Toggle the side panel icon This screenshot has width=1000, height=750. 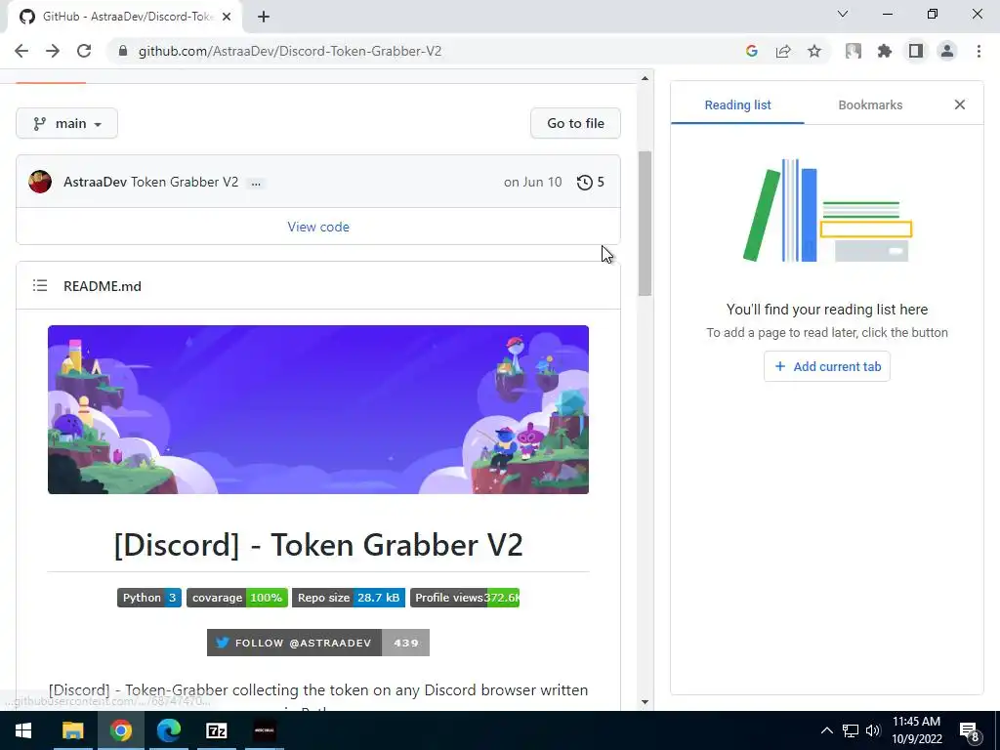point(916,51)
